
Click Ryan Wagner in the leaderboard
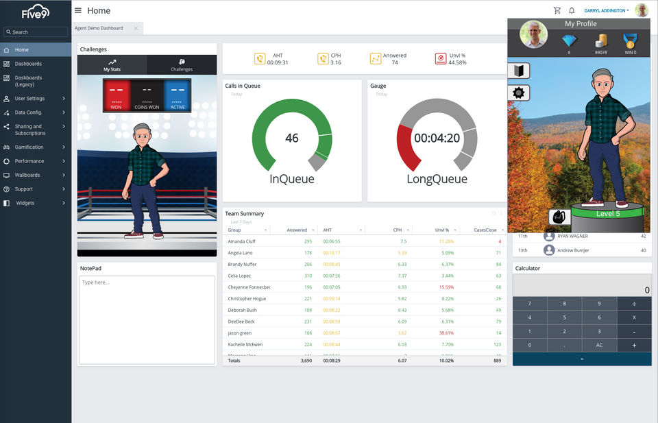click(572, 237)
